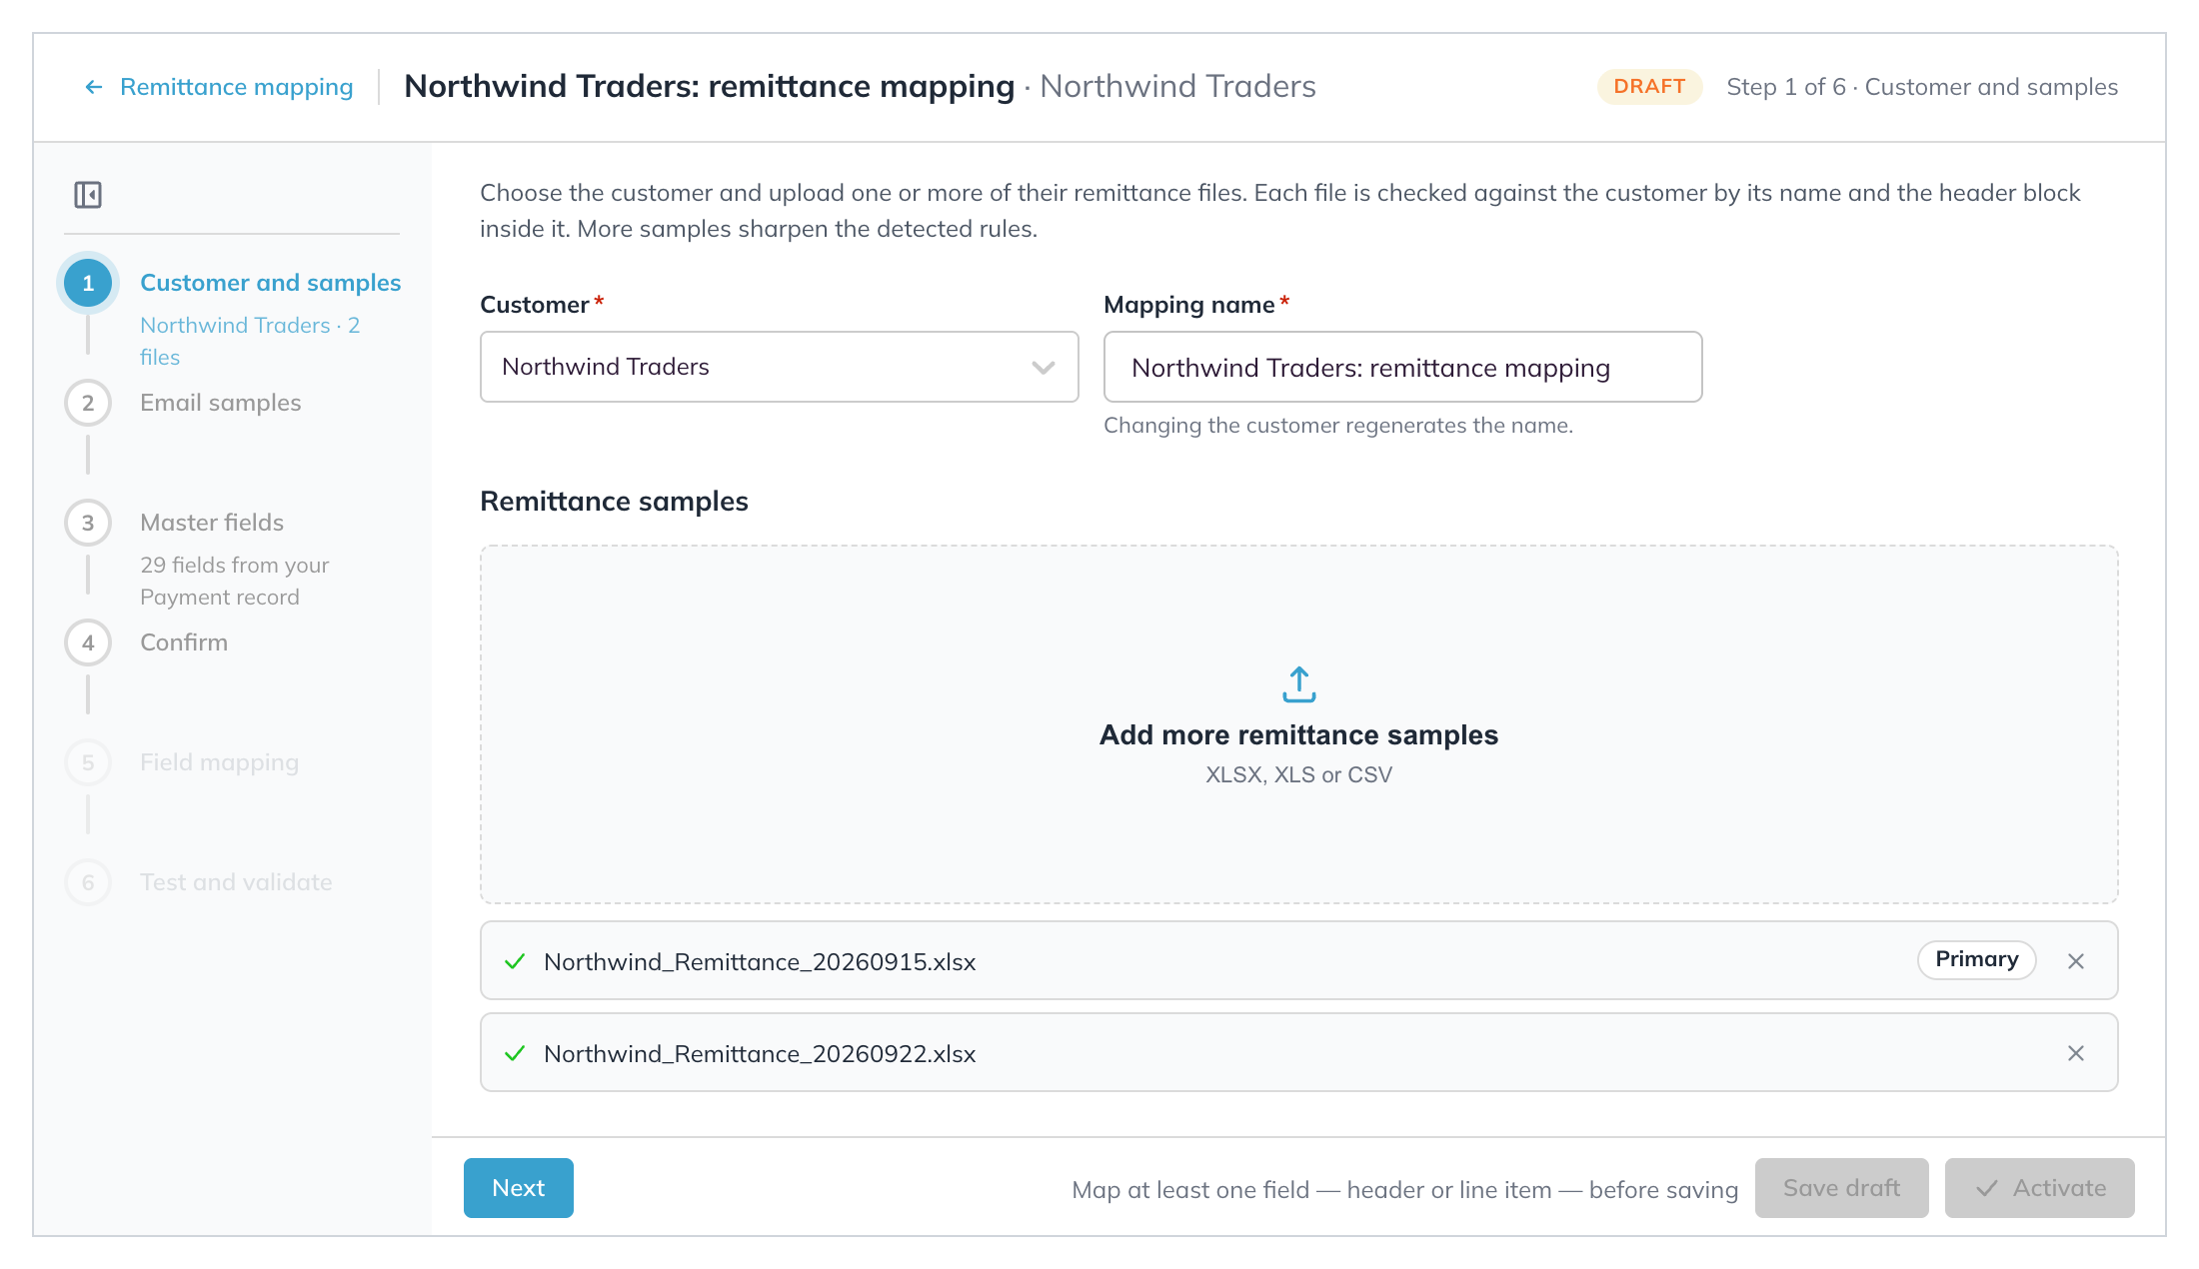
Task: Collapse the sidebar panel icon
Action: coord(88,194)
